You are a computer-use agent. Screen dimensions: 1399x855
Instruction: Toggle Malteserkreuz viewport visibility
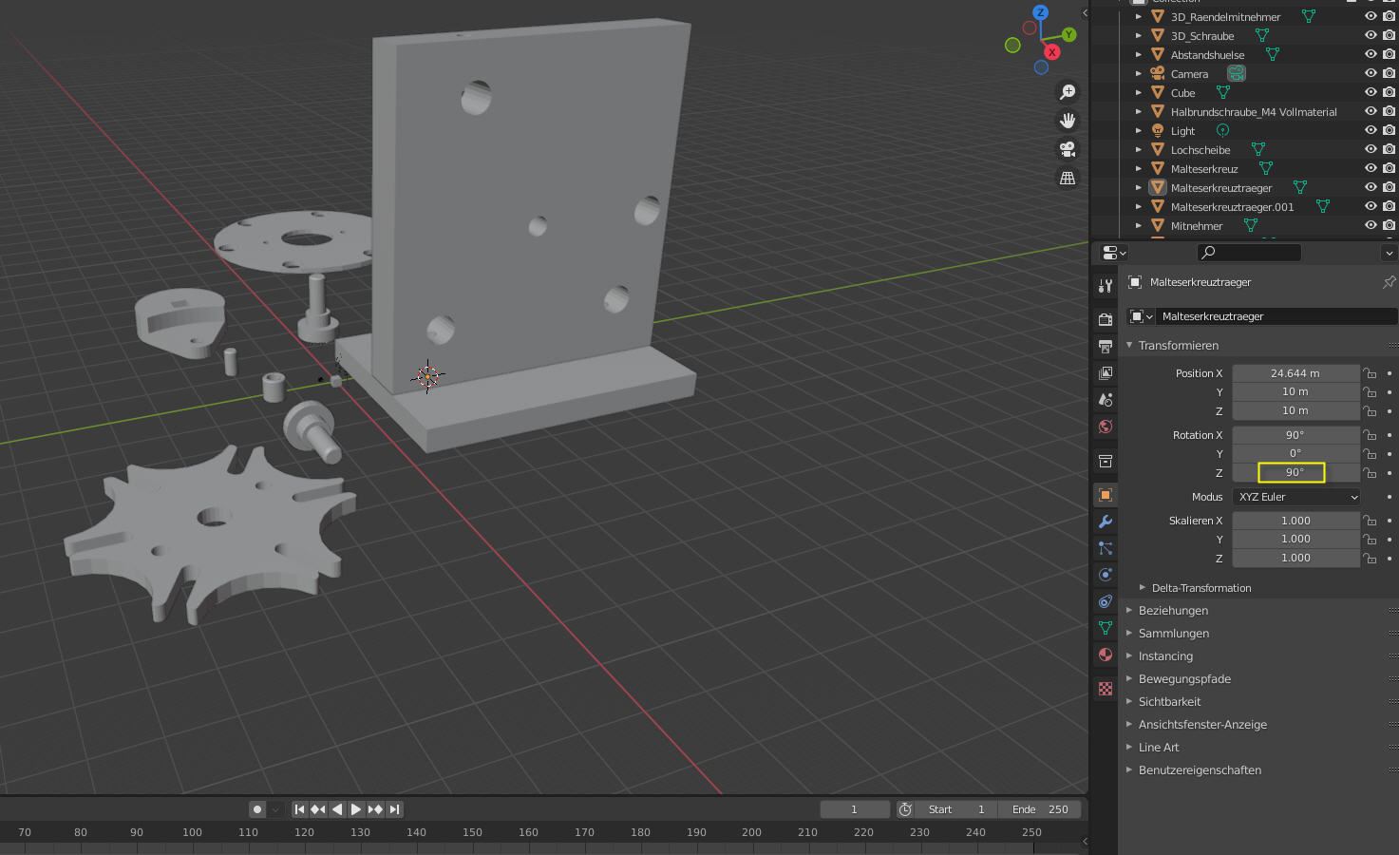(x=1371, y=168)
